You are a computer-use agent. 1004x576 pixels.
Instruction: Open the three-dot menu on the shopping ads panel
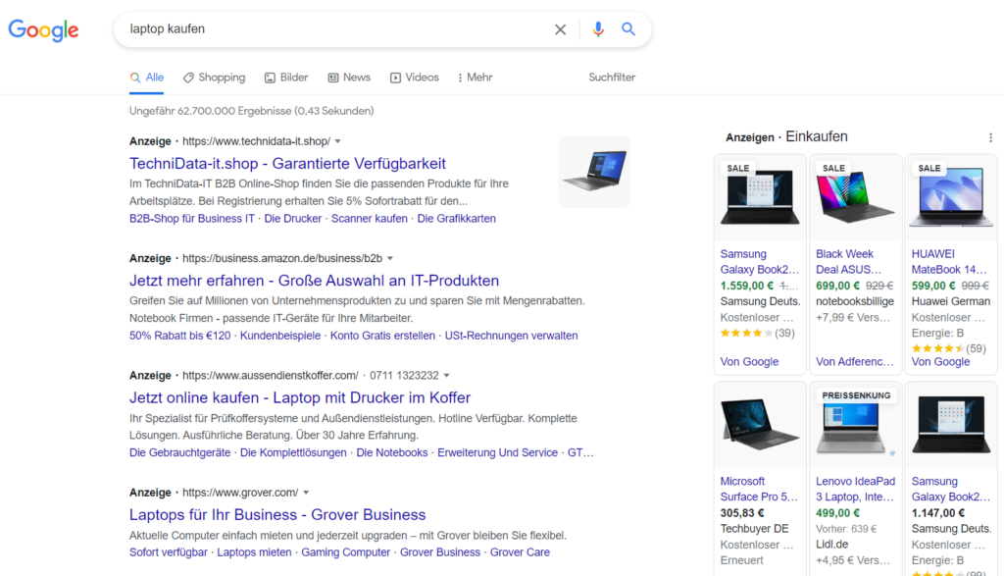[x=990, y=137]
